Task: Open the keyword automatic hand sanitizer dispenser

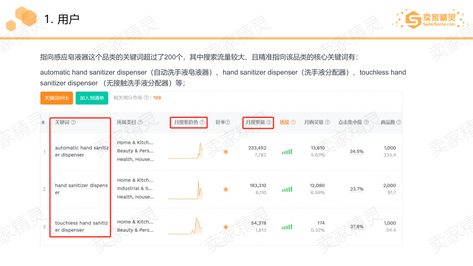Action: click(x=82, y=151)
